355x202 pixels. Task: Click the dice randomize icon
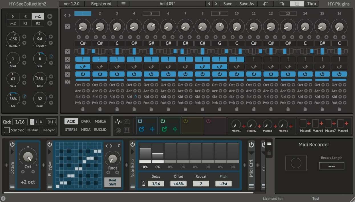point(118,130)
